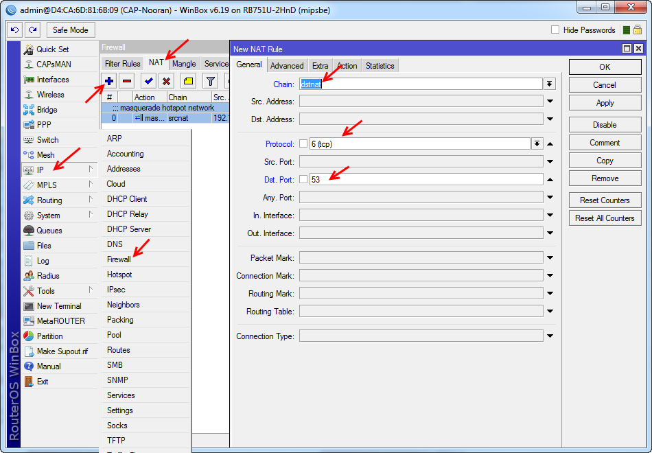Collapse the Dst. Port field
Viewport: 652px width, 453px height.
[x=550, y=179]
